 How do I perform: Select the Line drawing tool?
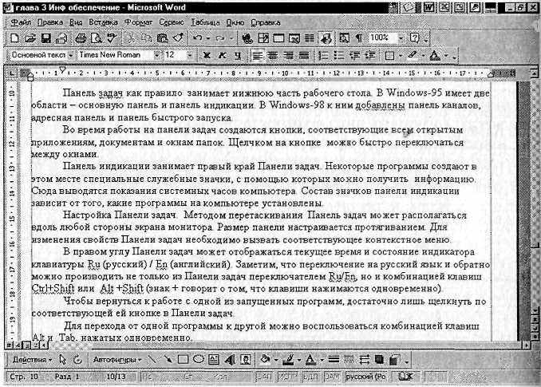tap(152, 359)
